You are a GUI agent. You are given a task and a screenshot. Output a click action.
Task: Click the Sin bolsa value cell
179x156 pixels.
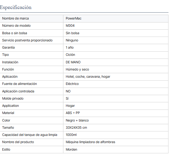point(116,33)
